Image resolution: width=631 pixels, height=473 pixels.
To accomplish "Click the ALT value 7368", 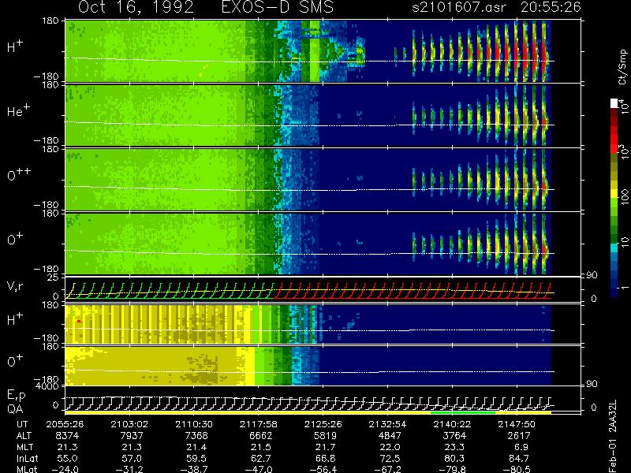I will [196, 436].
